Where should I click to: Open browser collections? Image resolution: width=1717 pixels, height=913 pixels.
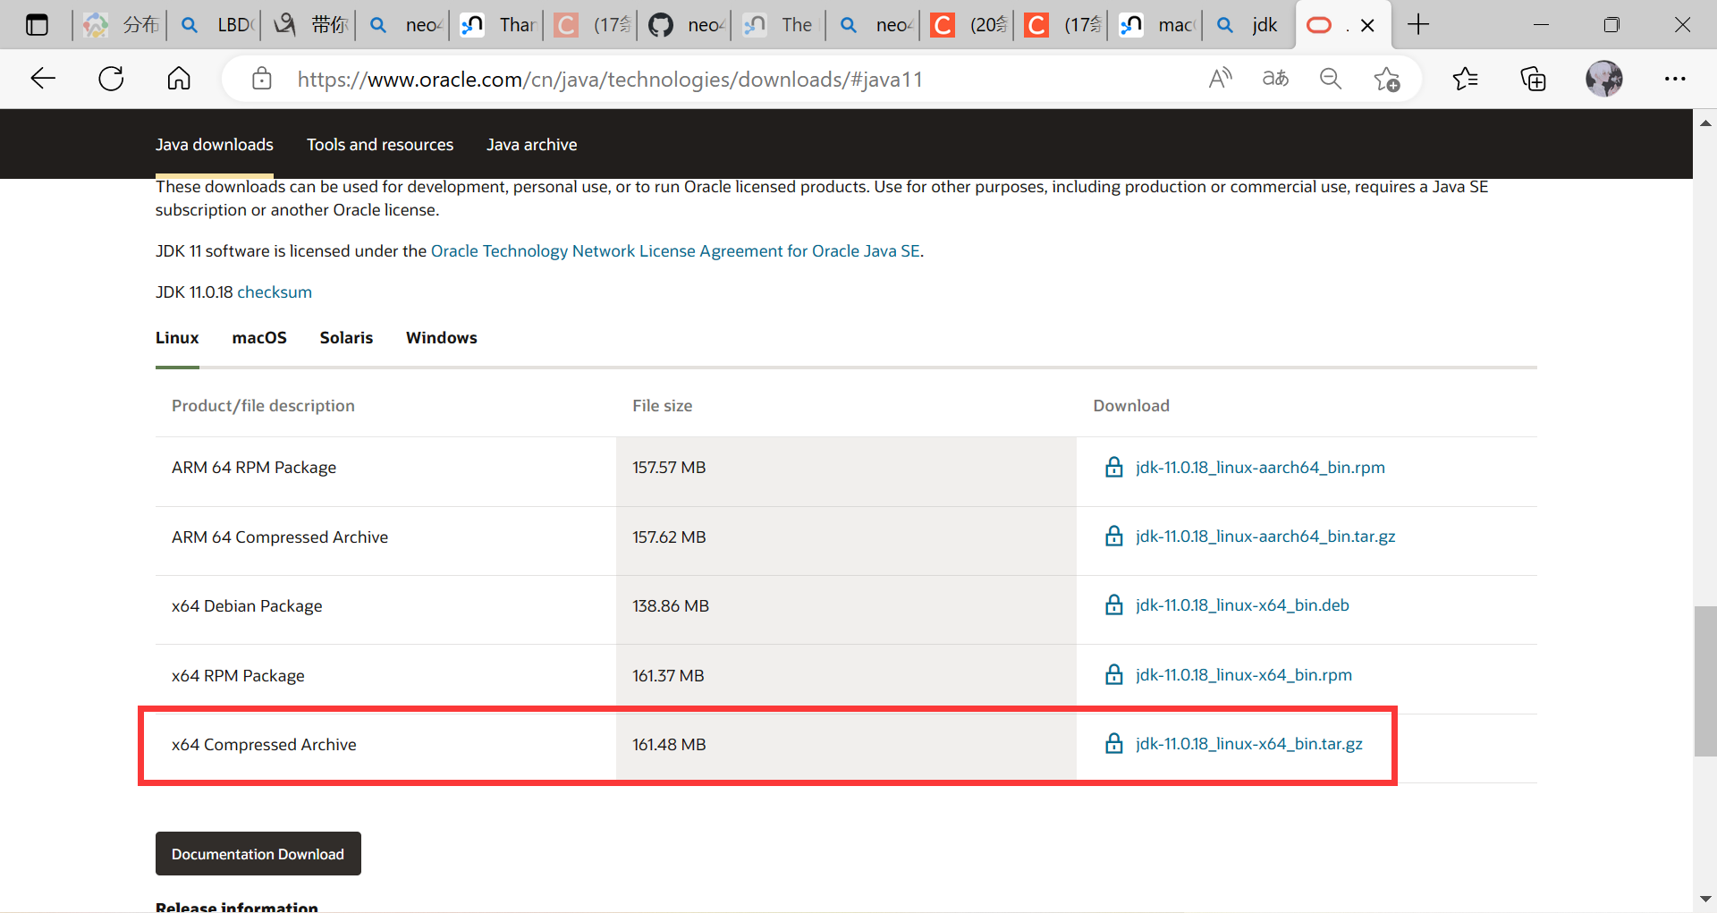pyautogui.click(x=1533, y=79)
